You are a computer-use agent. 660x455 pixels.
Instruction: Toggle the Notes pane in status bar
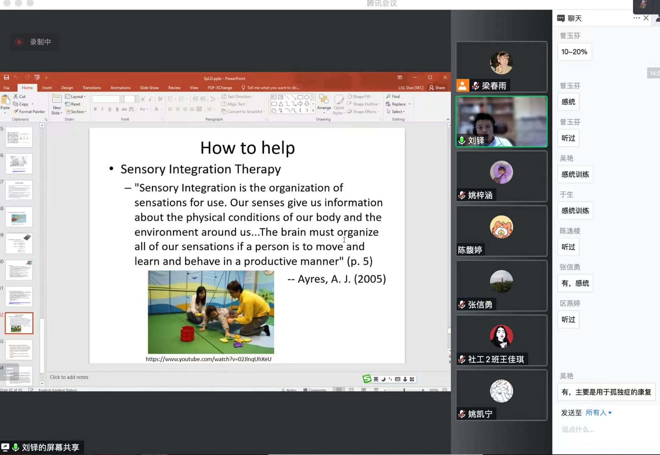click(289, 390)
